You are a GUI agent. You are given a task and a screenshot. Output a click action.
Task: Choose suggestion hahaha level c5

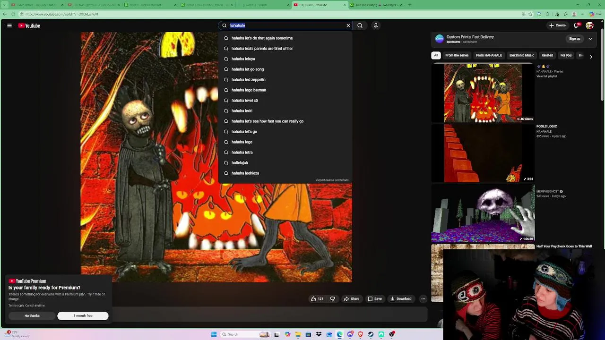[x=285, y=101]
